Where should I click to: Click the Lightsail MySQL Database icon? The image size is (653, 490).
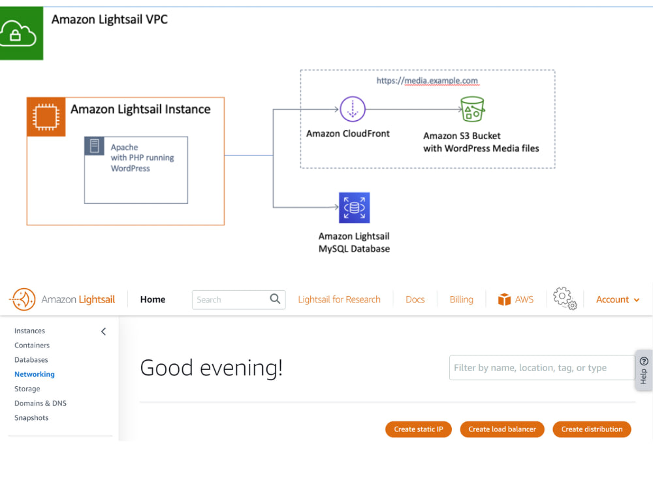[x=353, y=207]
